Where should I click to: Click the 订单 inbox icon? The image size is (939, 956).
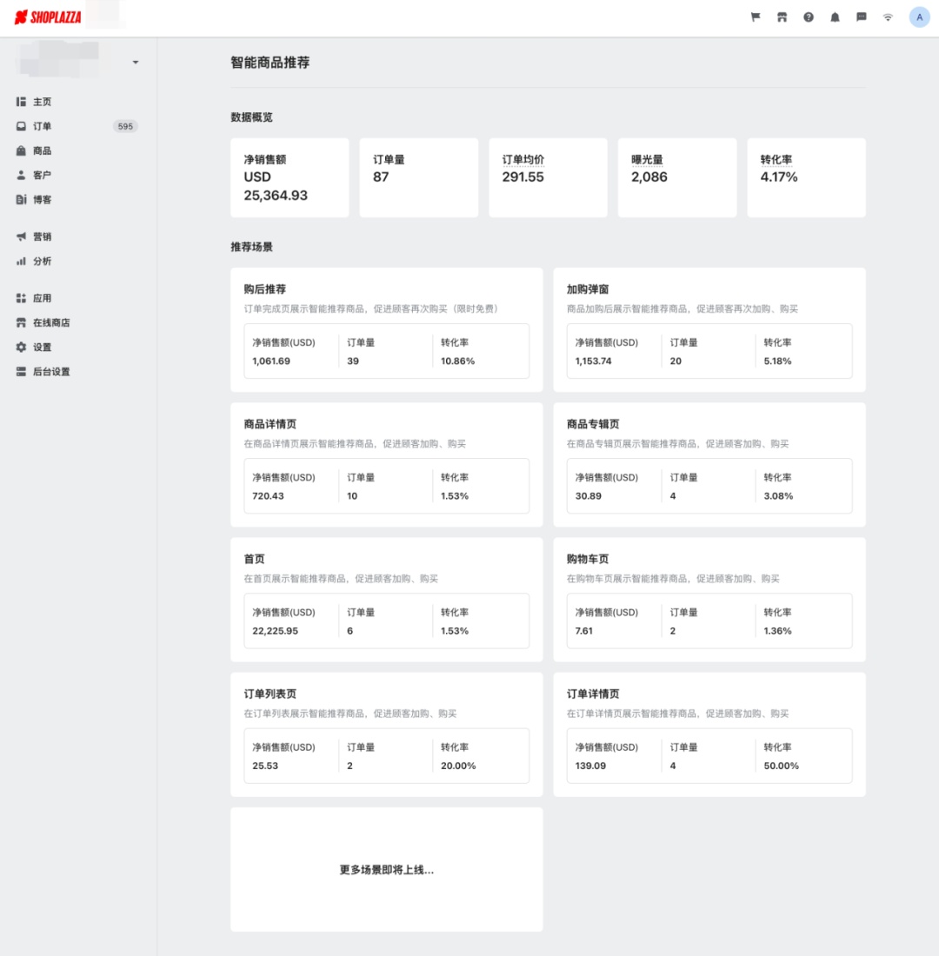click(22, 126)
